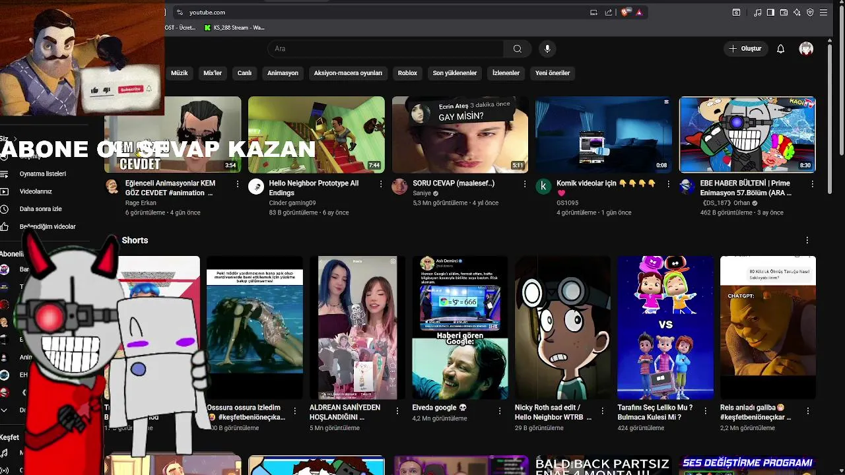Image resolution: width=845 pixels, height=475 pixels.
Task: Select the Yeni öneriler chip
Action: 553,73
